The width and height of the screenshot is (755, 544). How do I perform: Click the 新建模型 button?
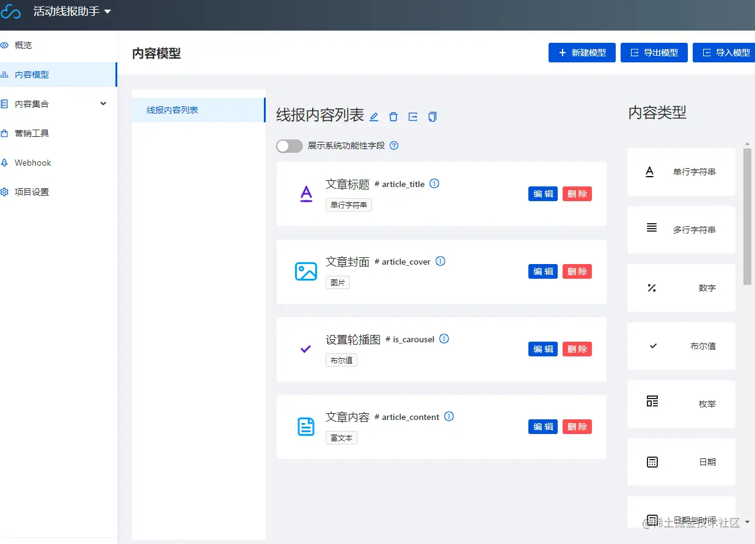point(582,53)
